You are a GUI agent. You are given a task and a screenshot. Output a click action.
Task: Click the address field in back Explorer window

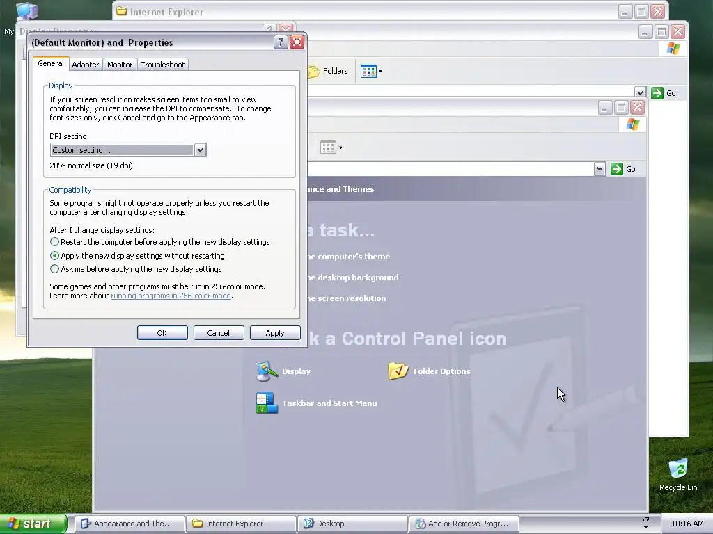470,93
